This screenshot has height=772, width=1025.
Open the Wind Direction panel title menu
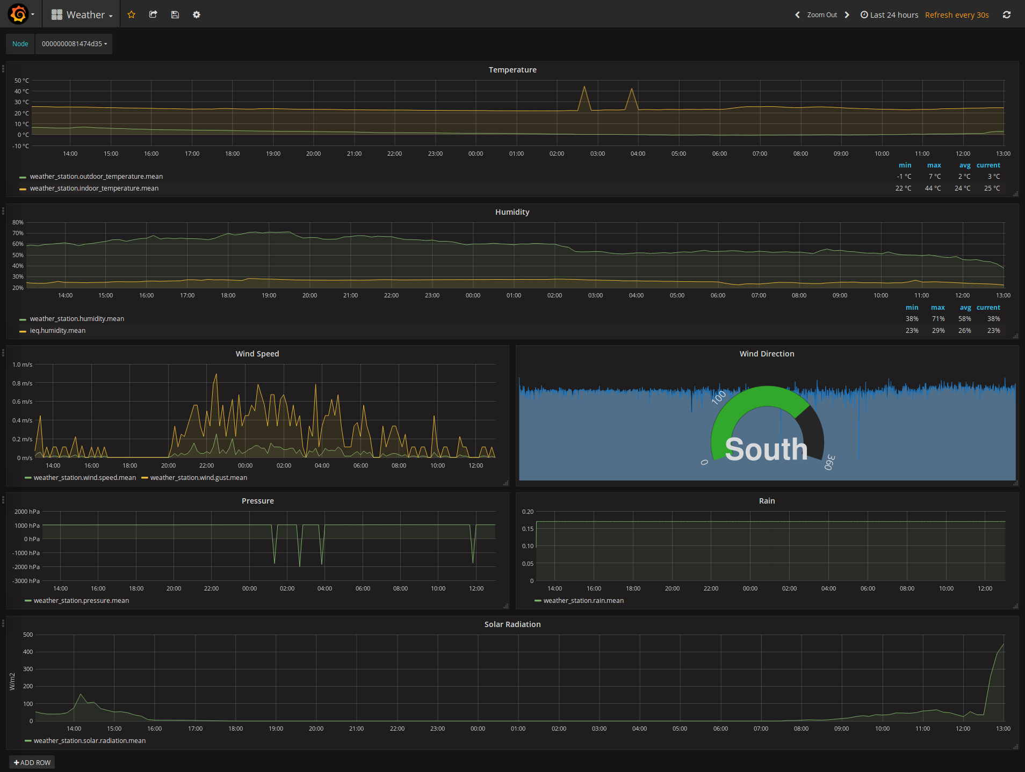click(x=767, y=354)
